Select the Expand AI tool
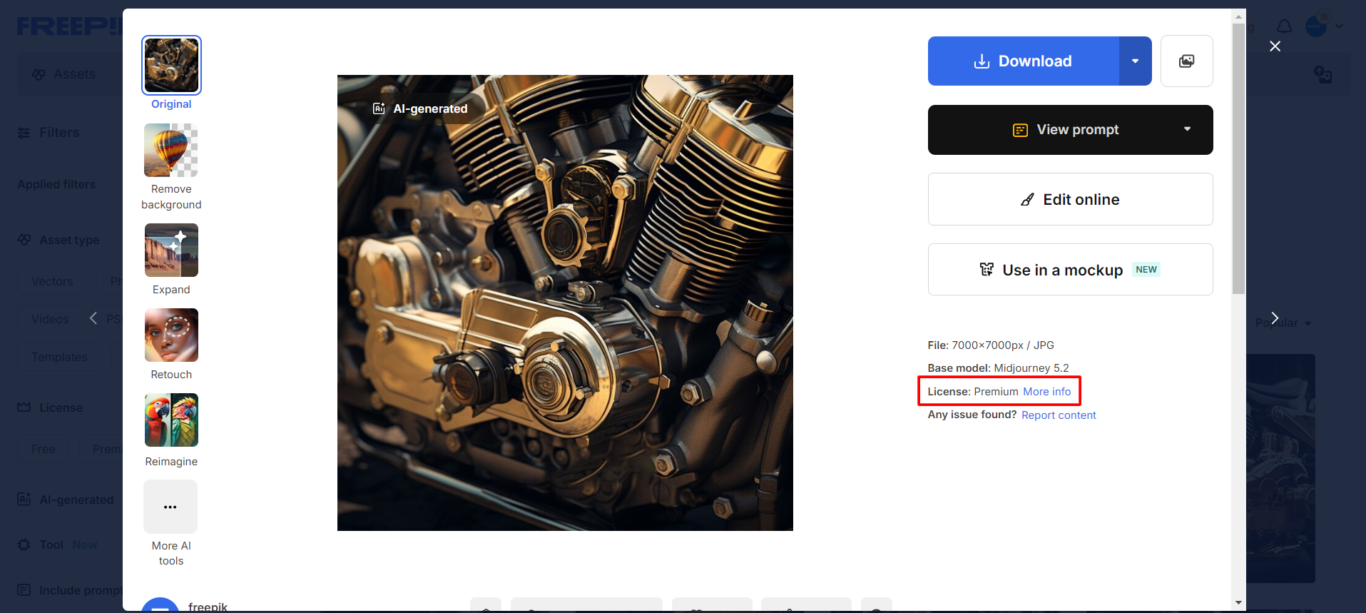This screenshot has width=1366, height=613. [x=171, y=250]
